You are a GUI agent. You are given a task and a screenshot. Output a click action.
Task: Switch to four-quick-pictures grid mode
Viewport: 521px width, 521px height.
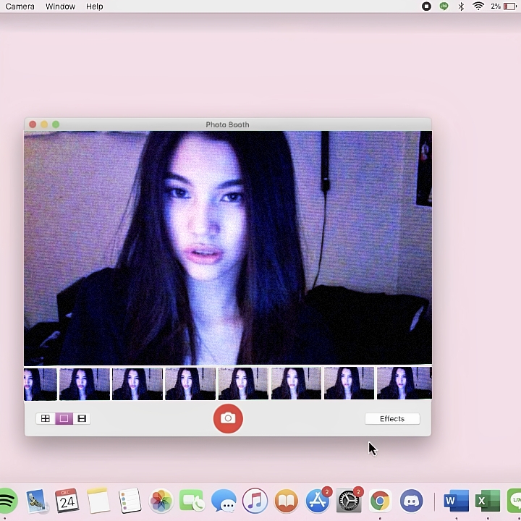[46, 418]
